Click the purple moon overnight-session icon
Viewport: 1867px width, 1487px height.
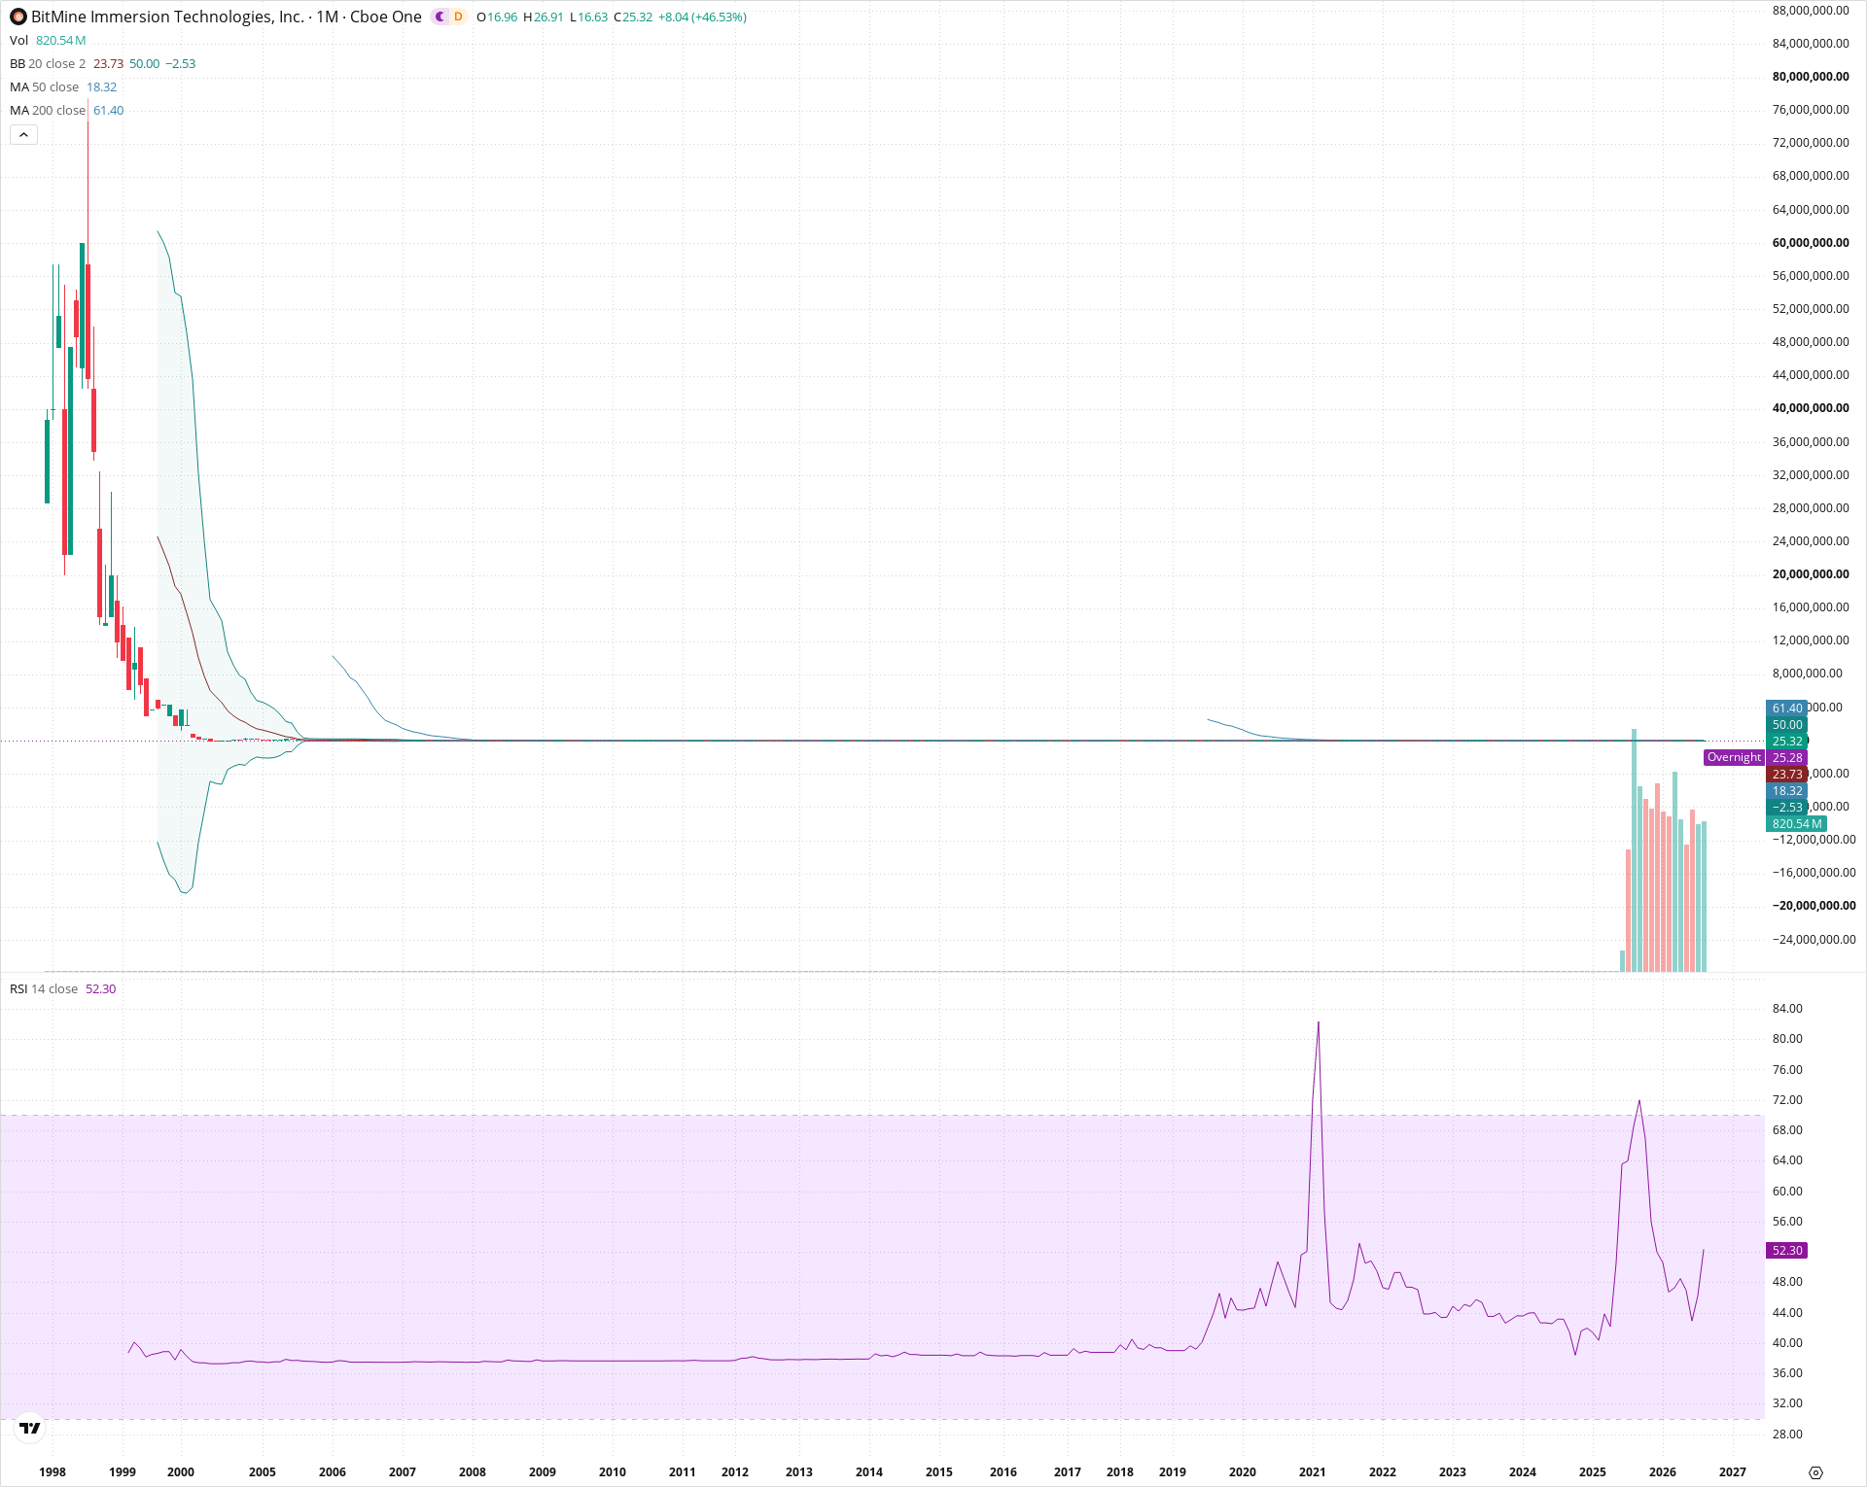pos(440,17)
